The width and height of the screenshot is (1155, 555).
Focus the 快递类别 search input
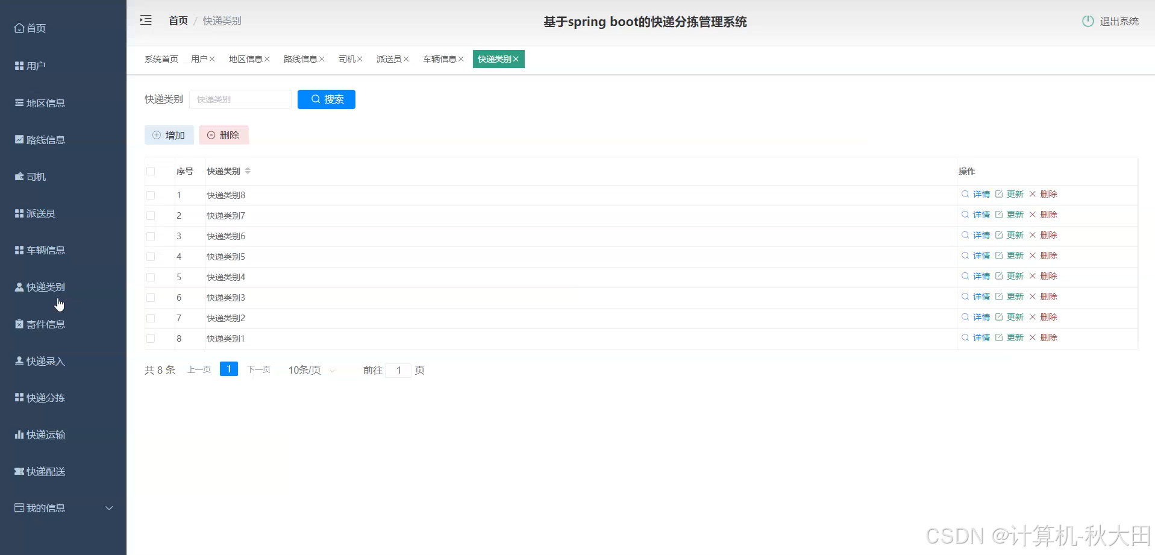[x=240, y=99]
